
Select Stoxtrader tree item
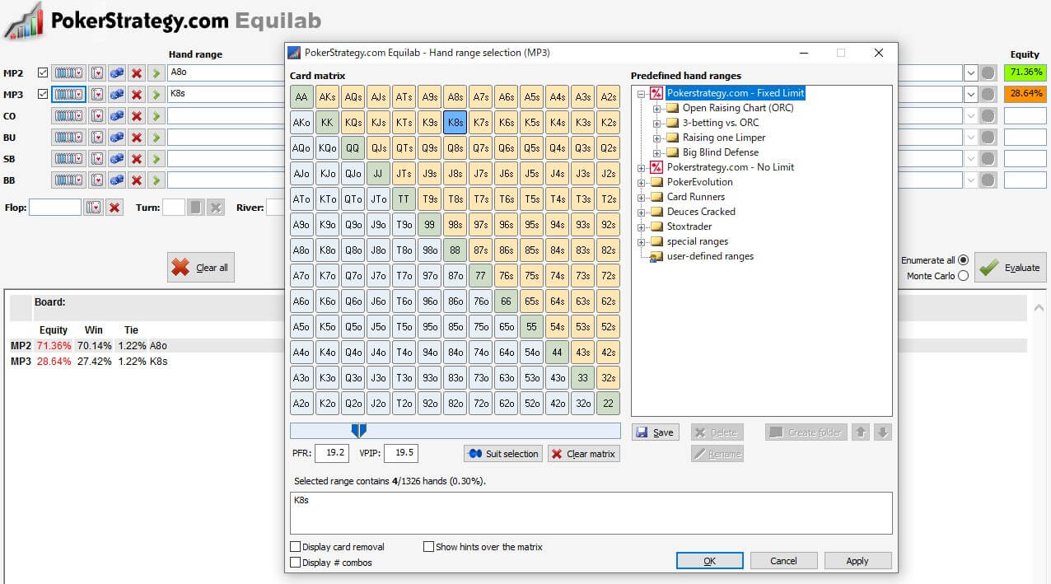pos(689,227)
